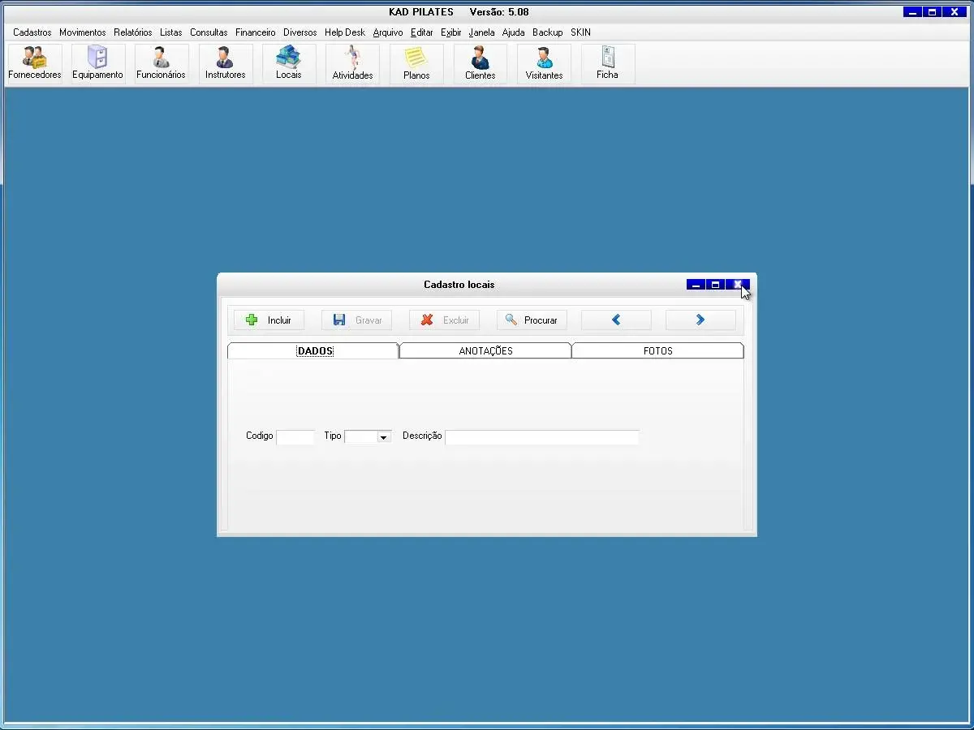974x730 pixels.
Task: Switch to the FOTOS tab
Action: point(657,351)
